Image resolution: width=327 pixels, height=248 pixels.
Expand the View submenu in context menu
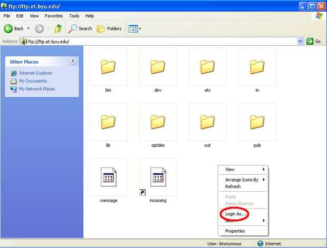pos(243,170)
